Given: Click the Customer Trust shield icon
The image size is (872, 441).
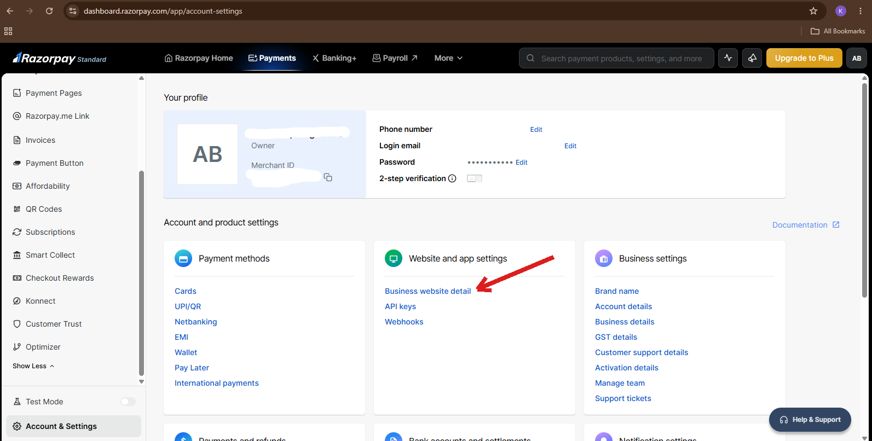Looking at the screenshot, I should 17,324.
